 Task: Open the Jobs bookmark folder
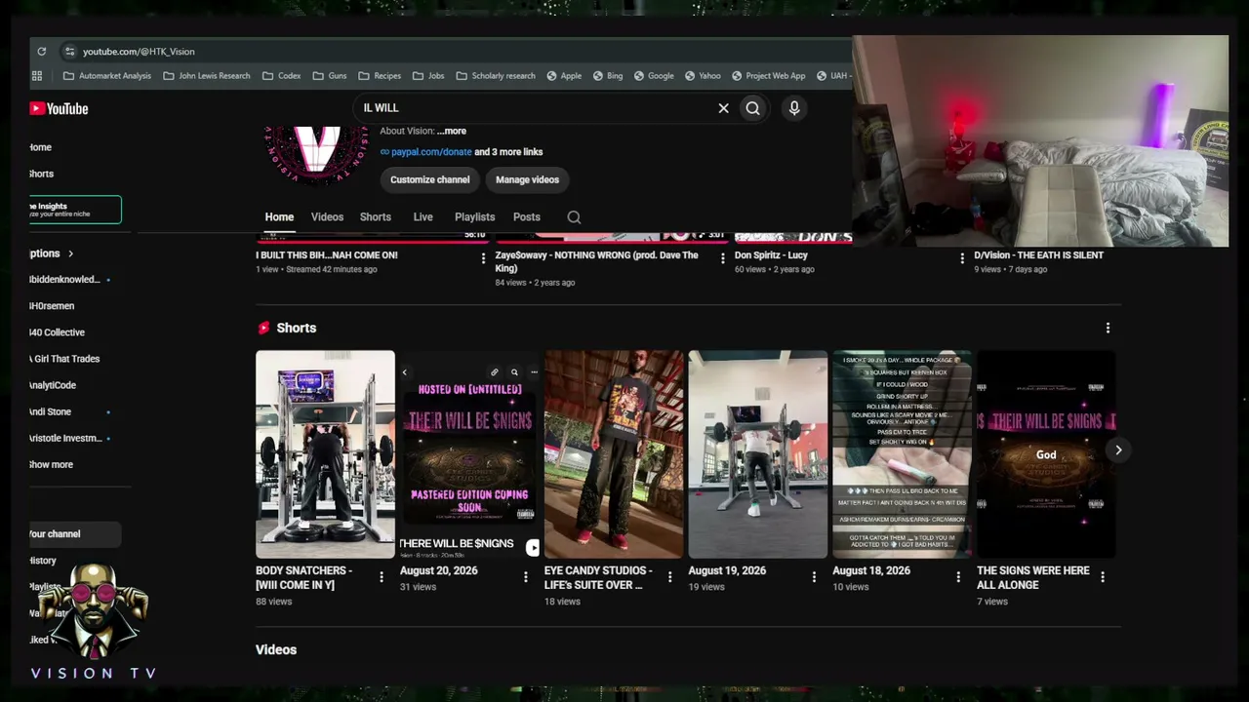[x=427, y=76]
